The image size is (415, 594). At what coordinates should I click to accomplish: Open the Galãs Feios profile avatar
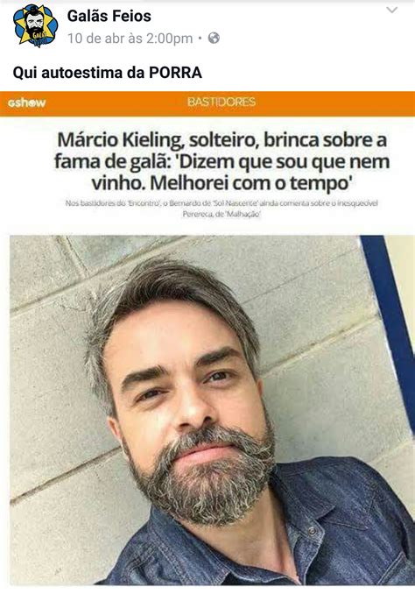35,26
